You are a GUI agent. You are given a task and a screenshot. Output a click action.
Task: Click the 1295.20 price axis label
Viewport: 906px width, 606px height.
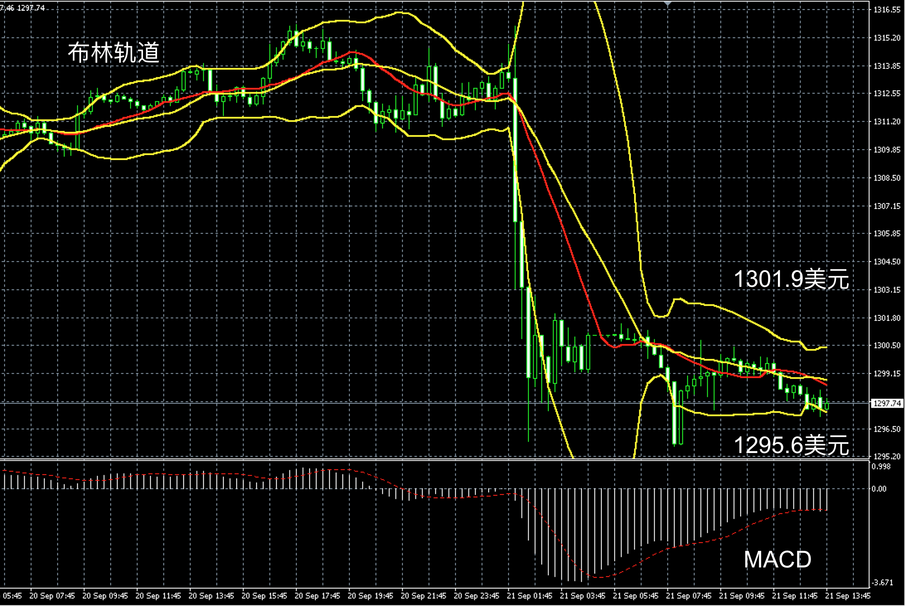click(887, 456)
